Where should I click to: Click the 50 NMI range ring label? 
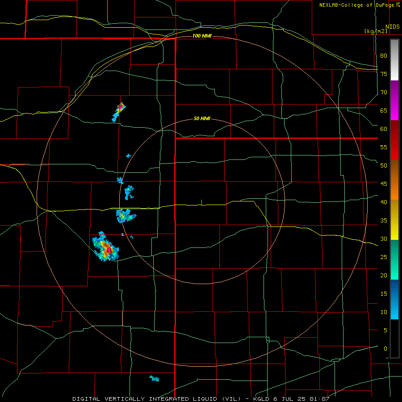(x=202, y=118)
